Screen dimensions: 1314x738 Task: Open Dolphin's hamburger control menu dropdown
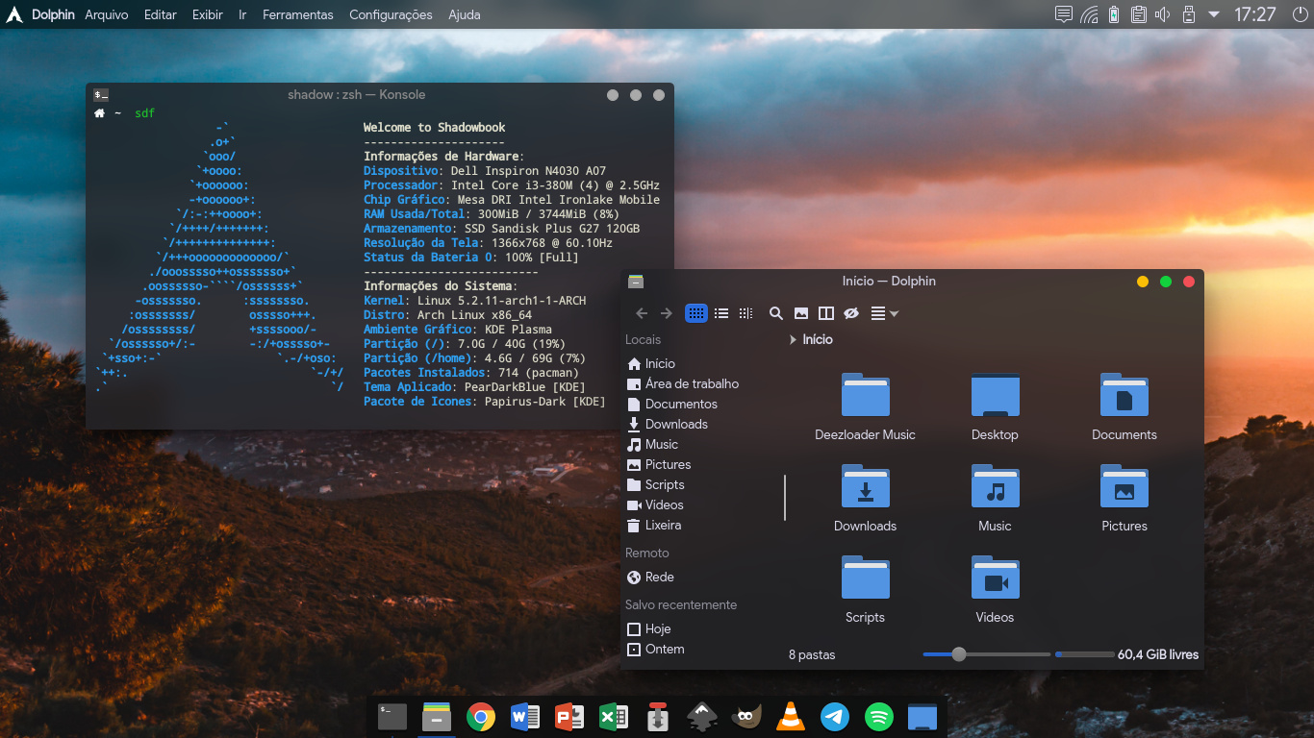(883, 313)
